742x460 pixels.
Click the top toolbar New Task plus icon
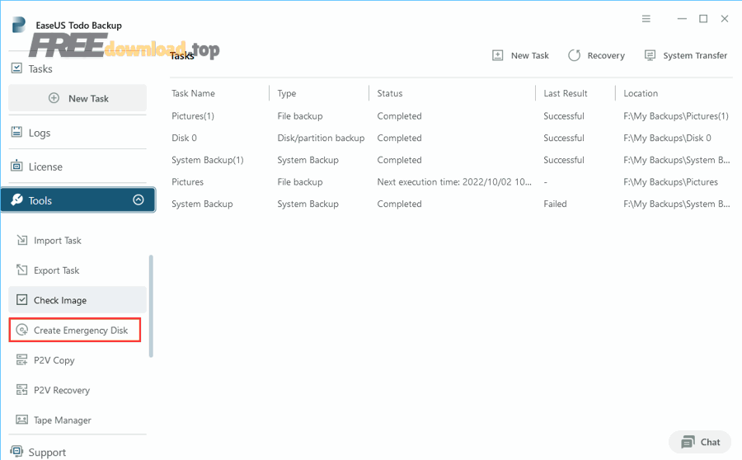tap(497, 55)
